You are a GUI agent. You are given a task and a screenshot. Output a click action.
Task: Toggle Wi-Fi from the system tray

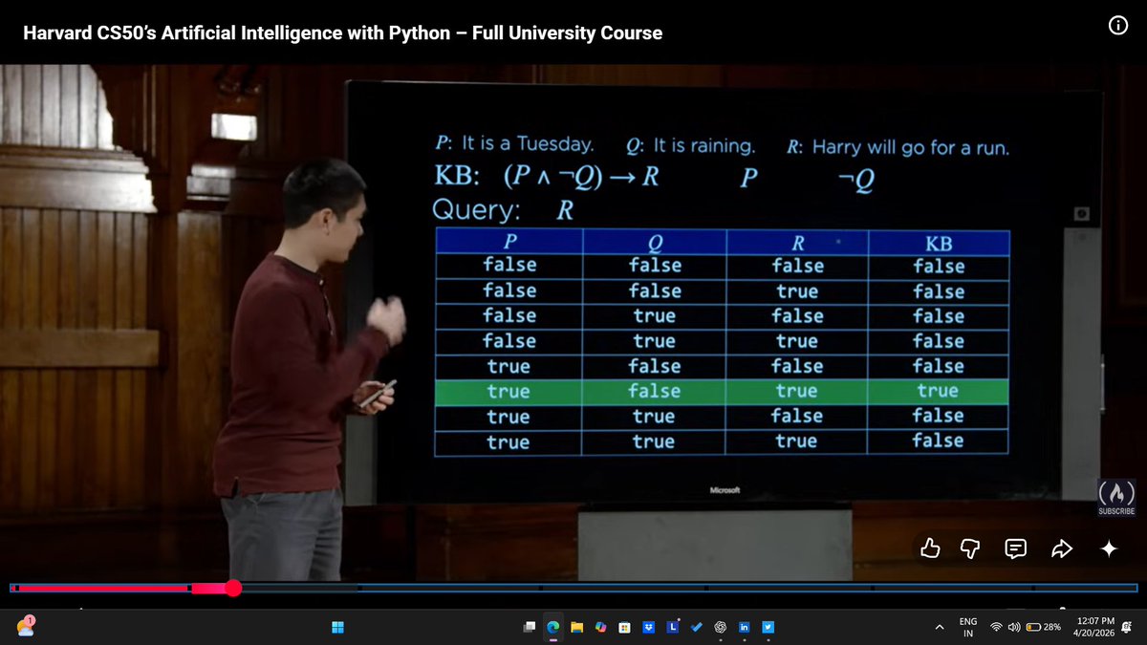997,628
